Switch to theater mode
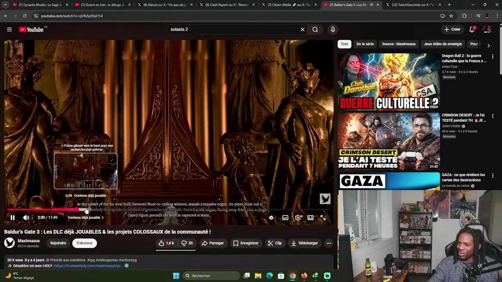The height and width of the screenshot is (282, 502). point(310,217)
